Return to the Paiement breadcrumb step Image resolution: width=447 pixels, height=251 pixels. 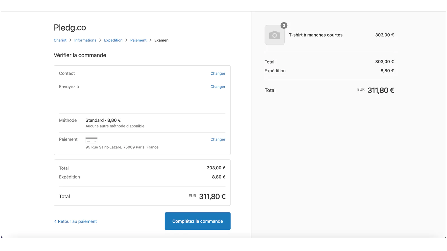[138, 40]
